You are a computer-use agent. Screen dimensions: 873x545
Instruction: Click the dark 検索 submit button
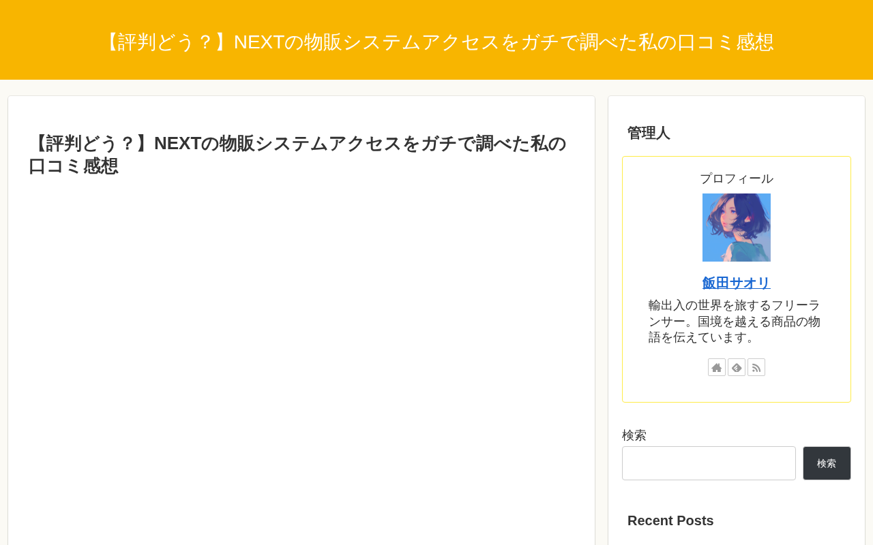(827, 463)
